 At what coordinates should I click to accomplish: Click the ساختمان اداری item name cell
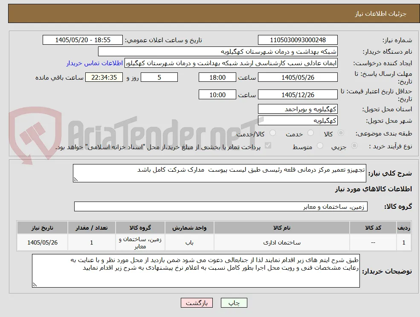281,242
